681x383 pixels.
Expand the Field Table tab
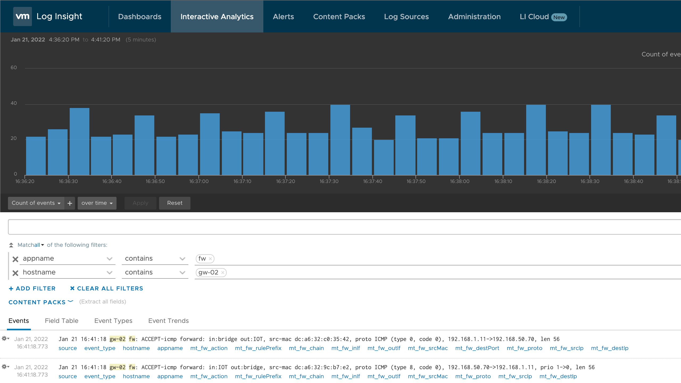coord(61,321)
